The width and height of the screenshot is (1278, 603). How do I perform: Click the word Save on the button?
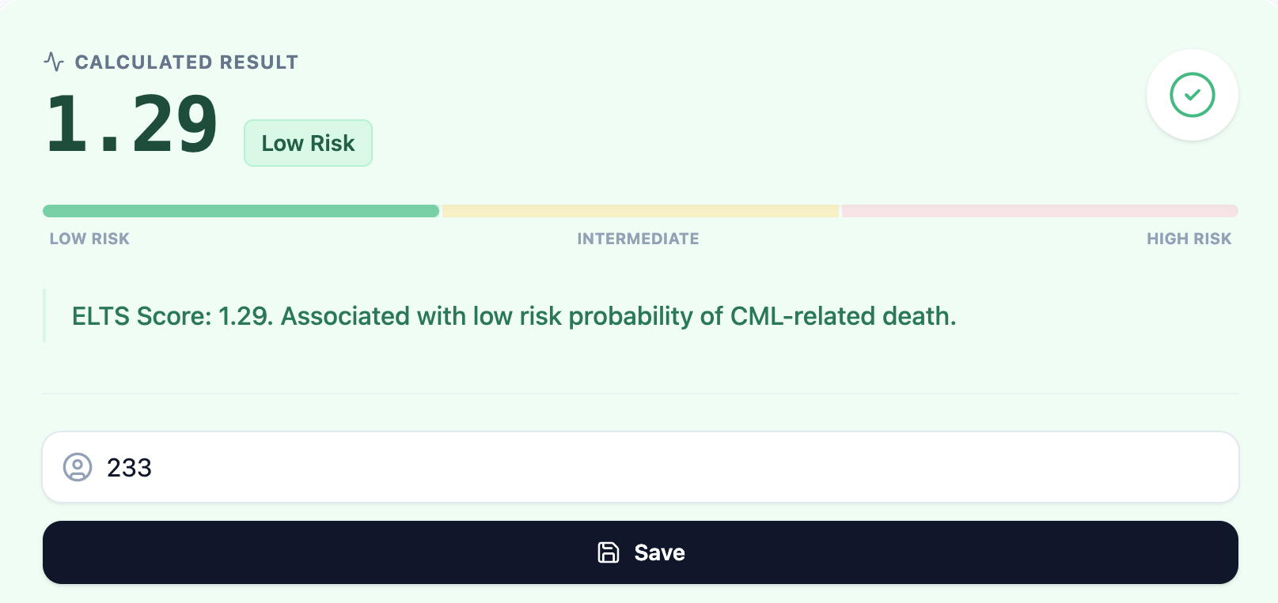pyautogui.click(x=659, y=552)
